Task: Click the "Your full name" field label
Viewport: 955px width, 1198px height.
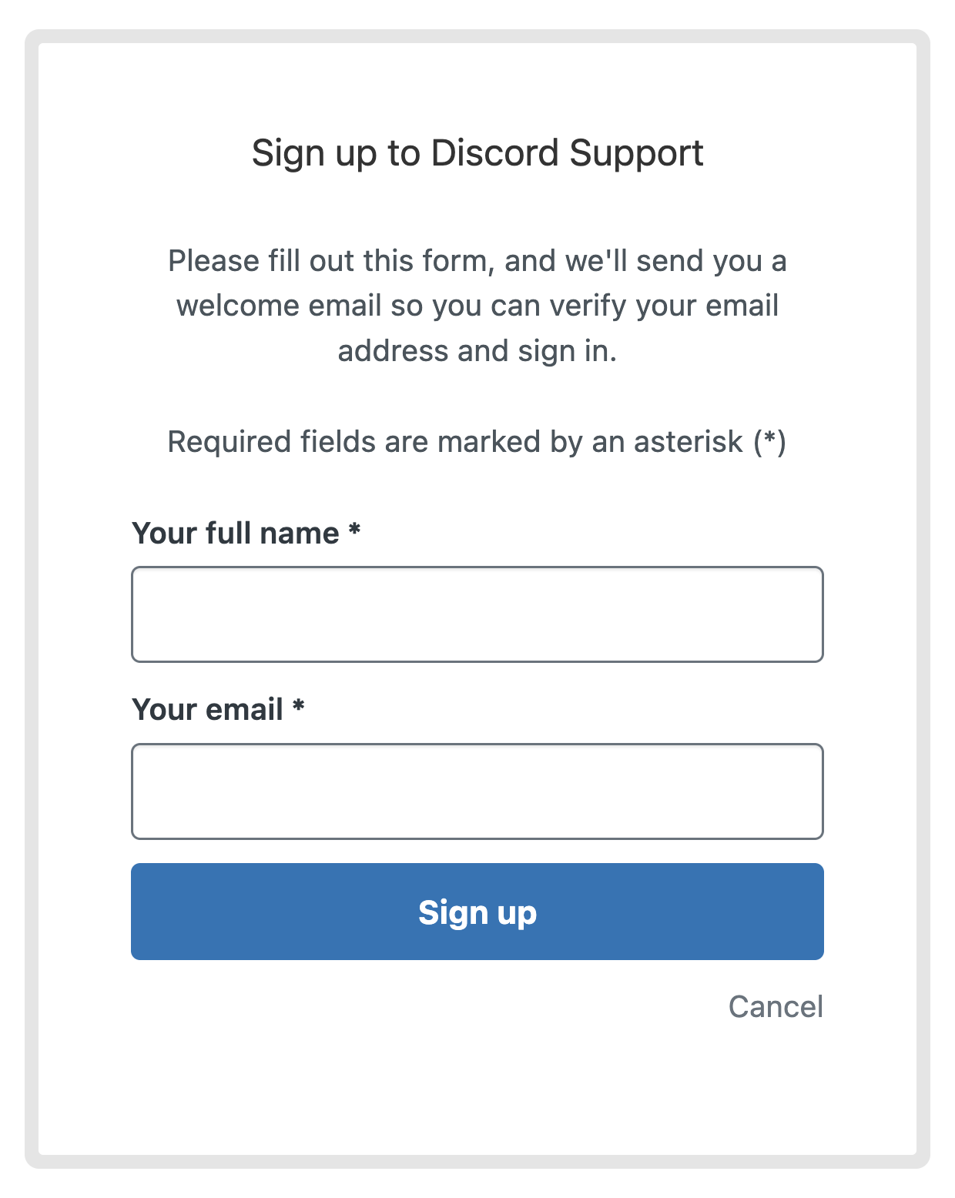Action: pos(236,533)
